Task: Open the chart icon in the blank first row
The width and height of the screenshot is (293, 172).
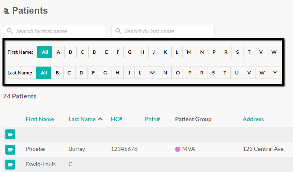Action: coord(10,134)
